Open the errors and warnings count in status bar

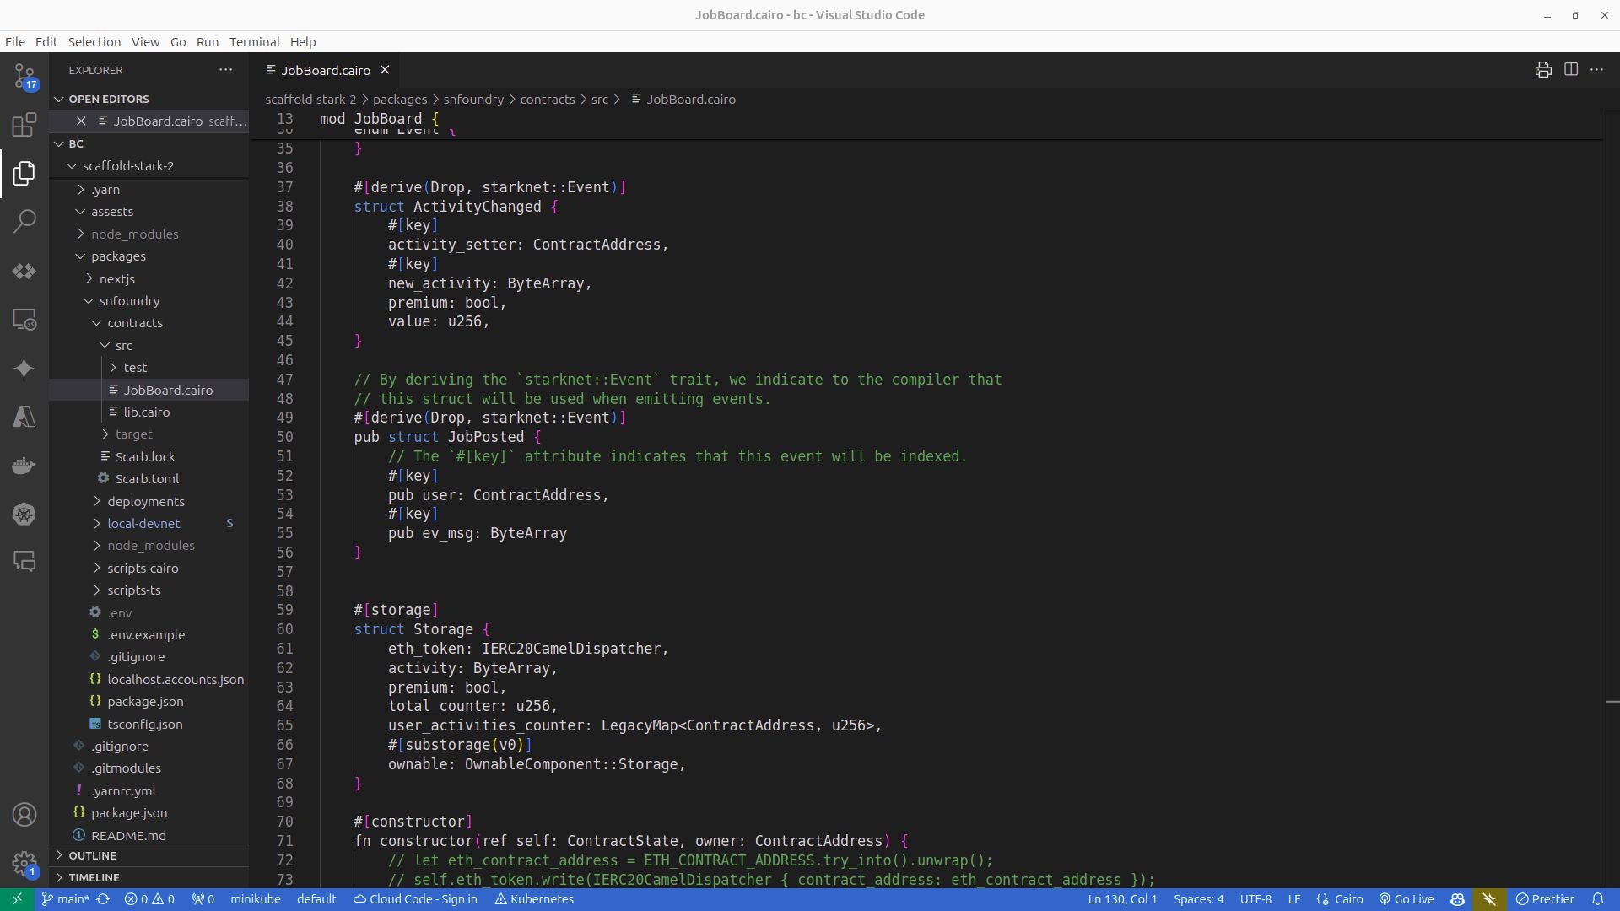(149, 899)
